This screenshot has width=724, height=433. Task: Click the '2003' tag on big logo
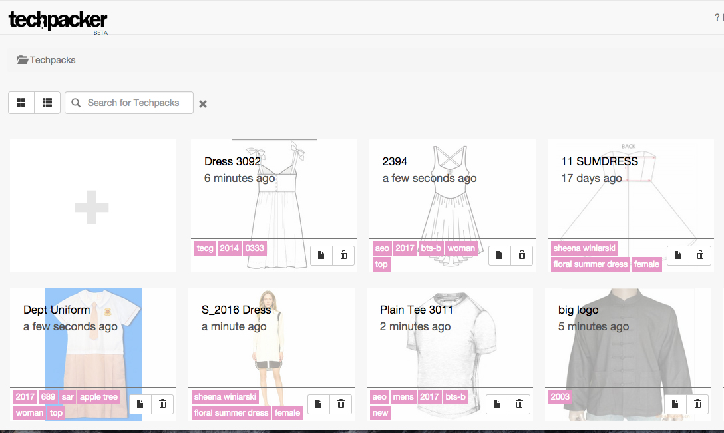[560, 397]
